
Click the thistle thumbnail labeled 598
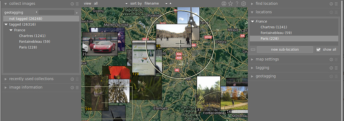[x=97, y=93]
